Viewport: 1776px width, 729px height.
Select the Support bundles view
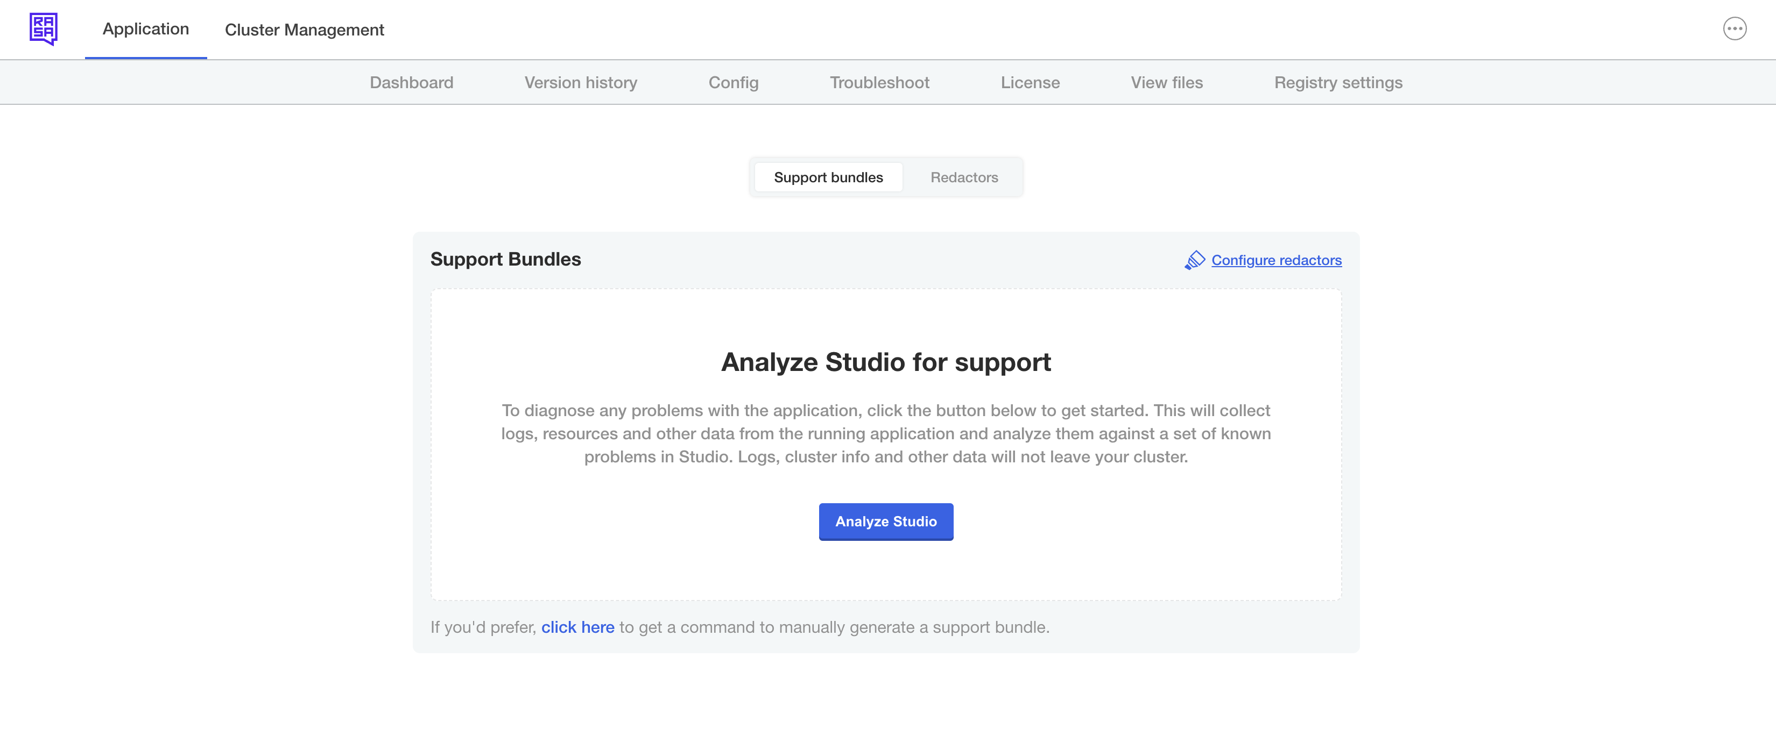[828, 177]
